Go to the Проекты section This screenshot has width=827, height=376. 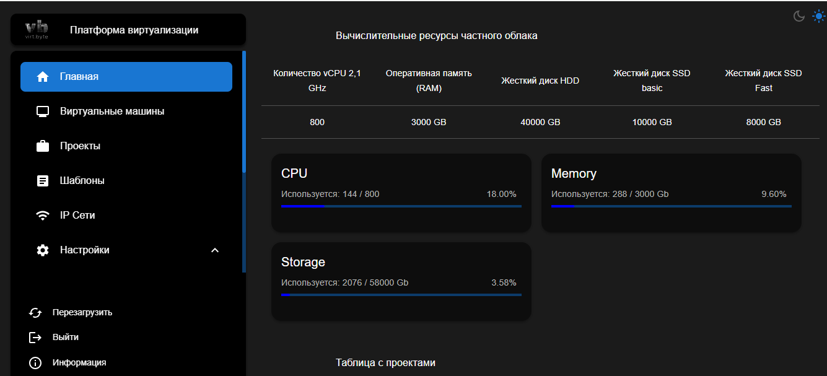80,146
